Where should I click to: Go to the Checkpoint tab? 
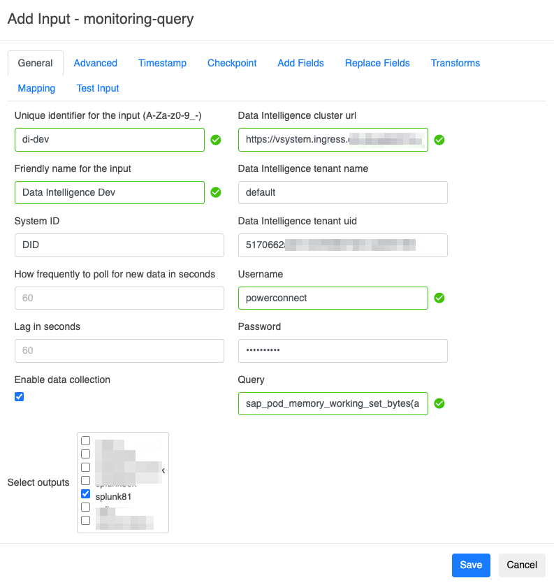(232, 63)
